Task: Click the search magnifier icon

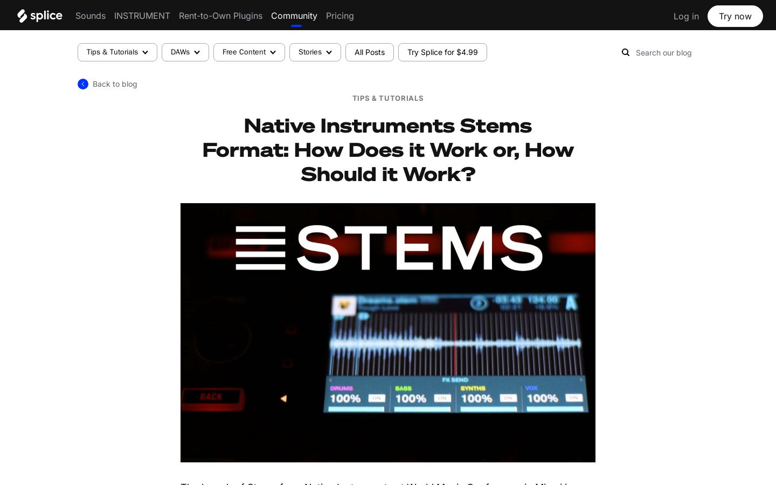Action: 626,52
